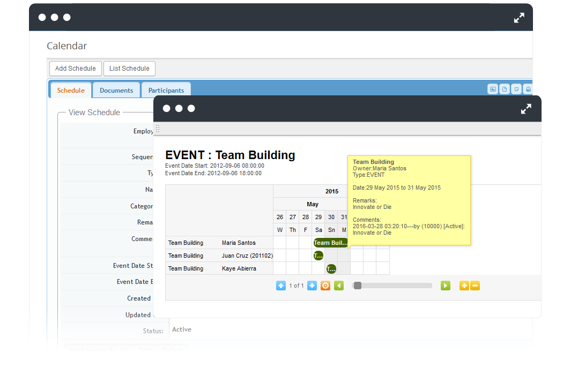Image resolution: width=563 pixels, height=375 pixels.
Task: Click the document page icon in tab bar
Action: 505,89
